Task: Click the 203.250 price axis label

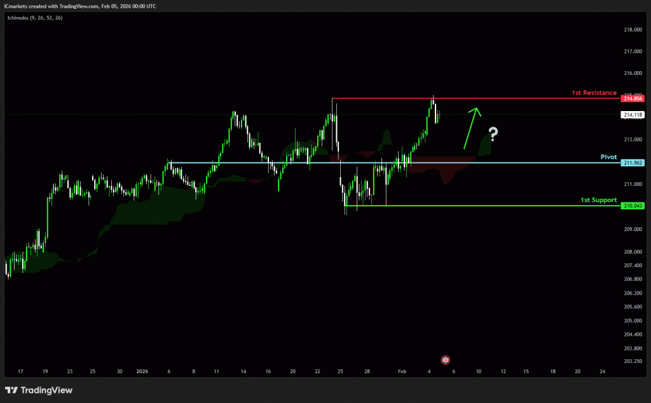Action: [x=633, y=361]
